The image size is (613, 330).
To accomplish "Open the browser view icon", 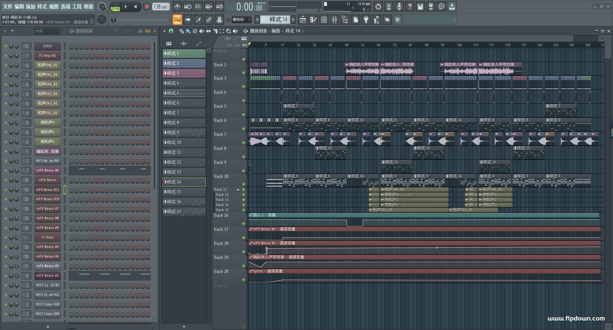I will [x=345, y=20].
